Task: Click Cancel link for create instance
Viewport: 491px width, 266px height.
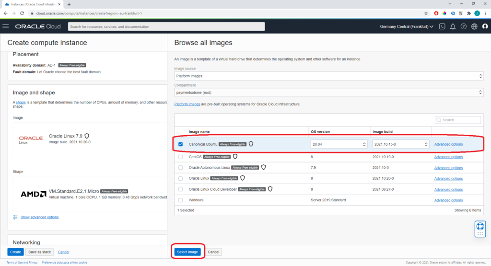Action: [x=64, y=252]
